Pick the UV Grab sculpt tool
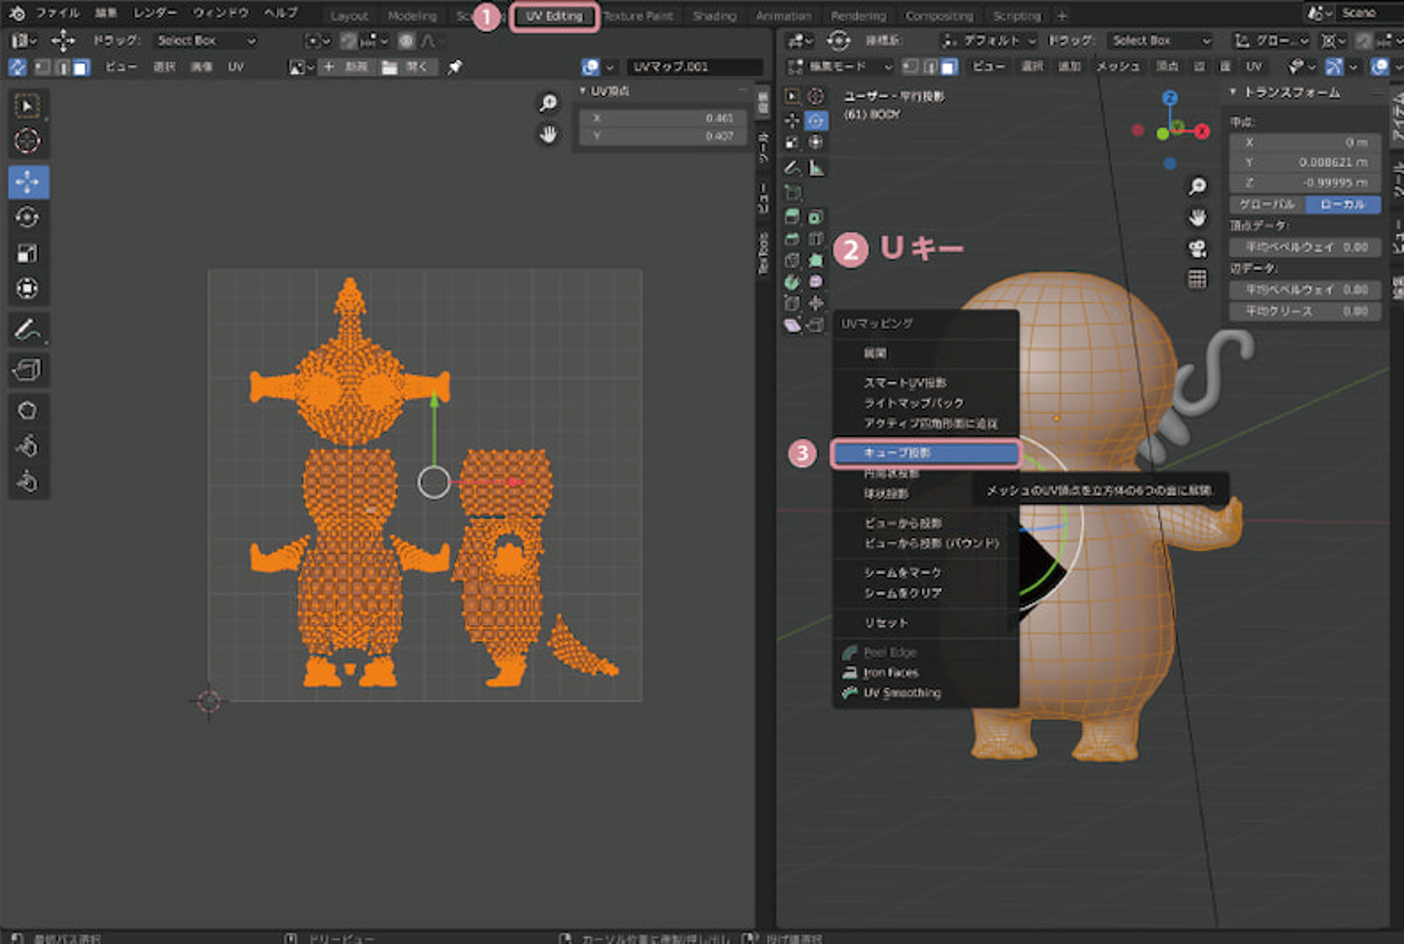Image resolution: width=1404 pixels, height=944 pixels. [x=27, y=411]
